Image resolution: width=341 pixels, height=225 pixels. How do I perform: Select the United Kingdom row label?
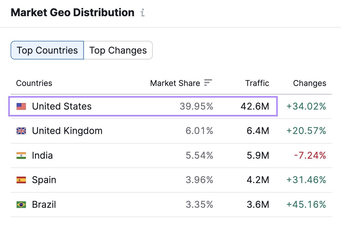(x=67, y=131)
